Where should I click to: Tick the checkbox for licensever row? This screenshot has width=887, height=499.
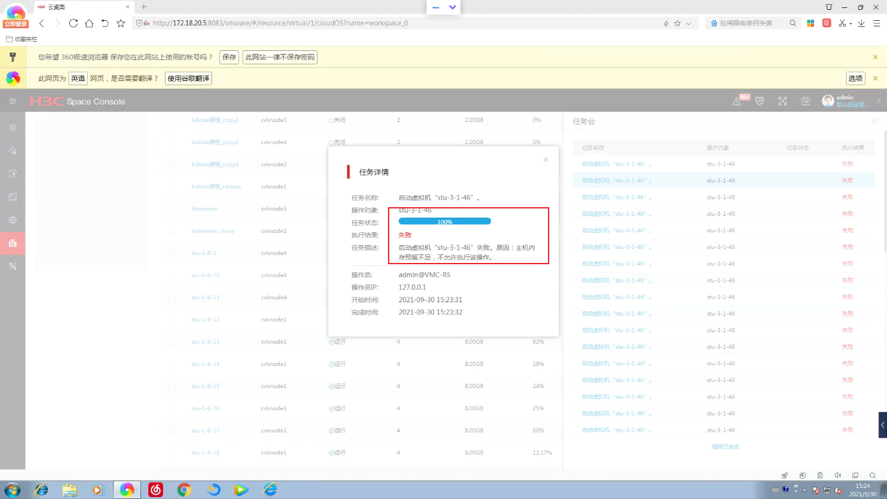pos(172,209)
